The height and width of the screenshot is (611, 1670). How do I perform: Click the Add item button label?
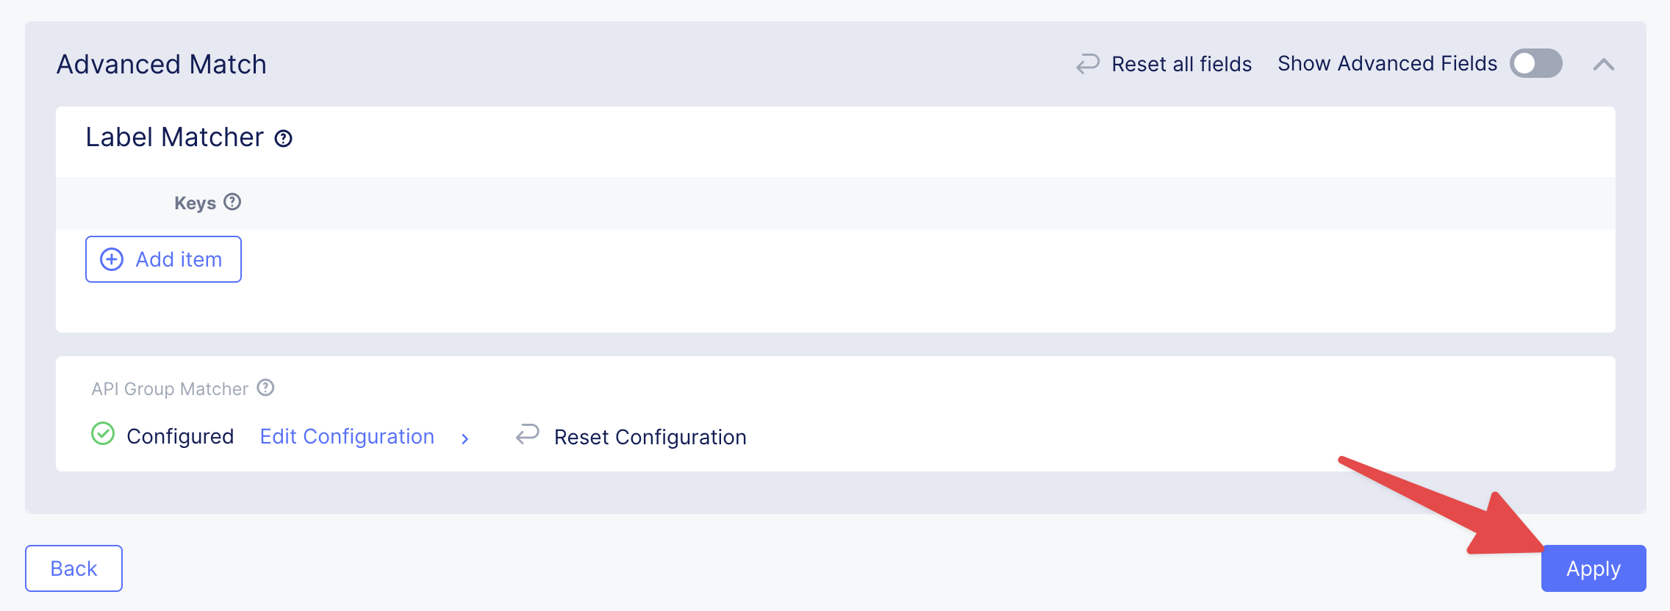(179, 259)
